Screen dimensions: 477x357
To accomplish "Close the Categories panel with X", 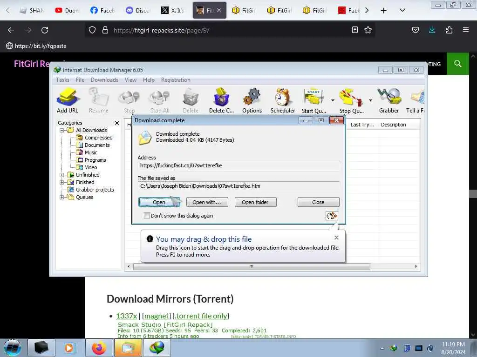I will click(117, 123).
